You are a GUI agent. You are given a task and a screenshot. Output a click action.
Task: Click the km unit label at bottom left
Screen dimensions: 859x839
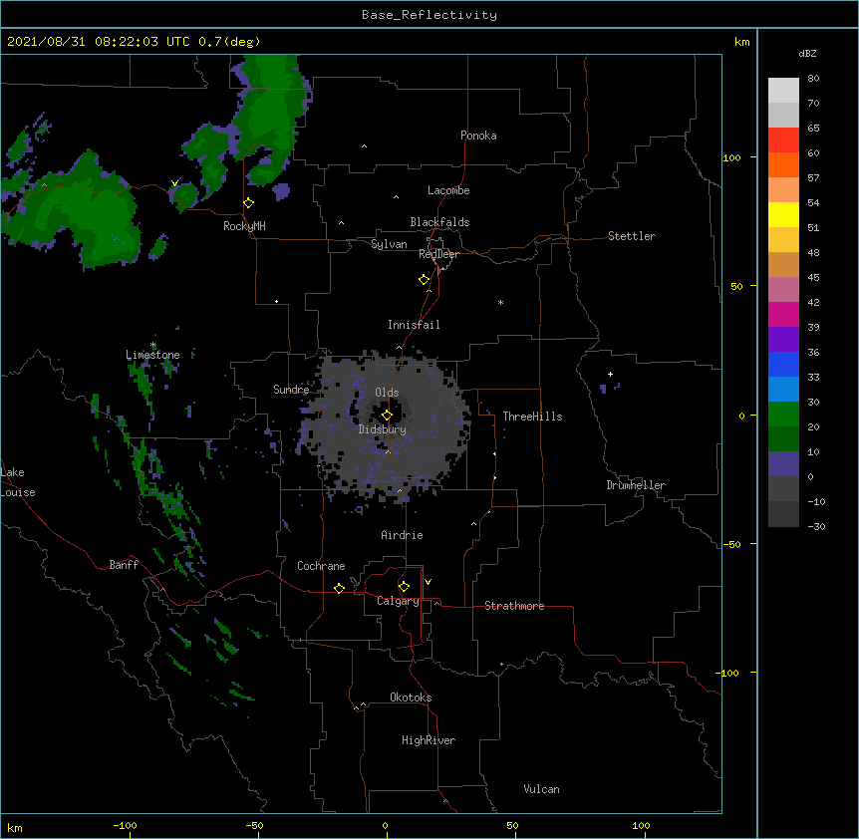pos(15,828)
